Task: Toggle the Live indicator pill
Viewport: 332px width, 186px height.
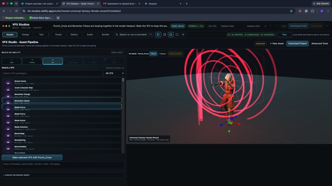Action: [x=284, y=26]
